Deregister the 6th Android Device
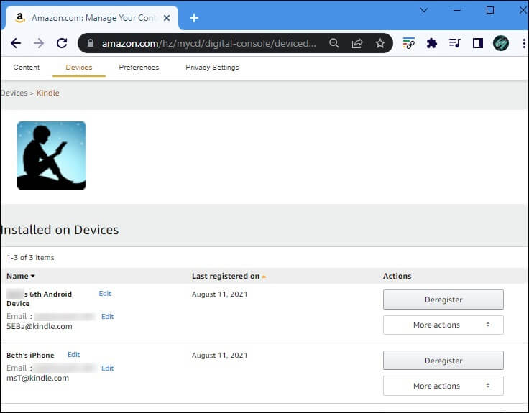 click(443, 300)
